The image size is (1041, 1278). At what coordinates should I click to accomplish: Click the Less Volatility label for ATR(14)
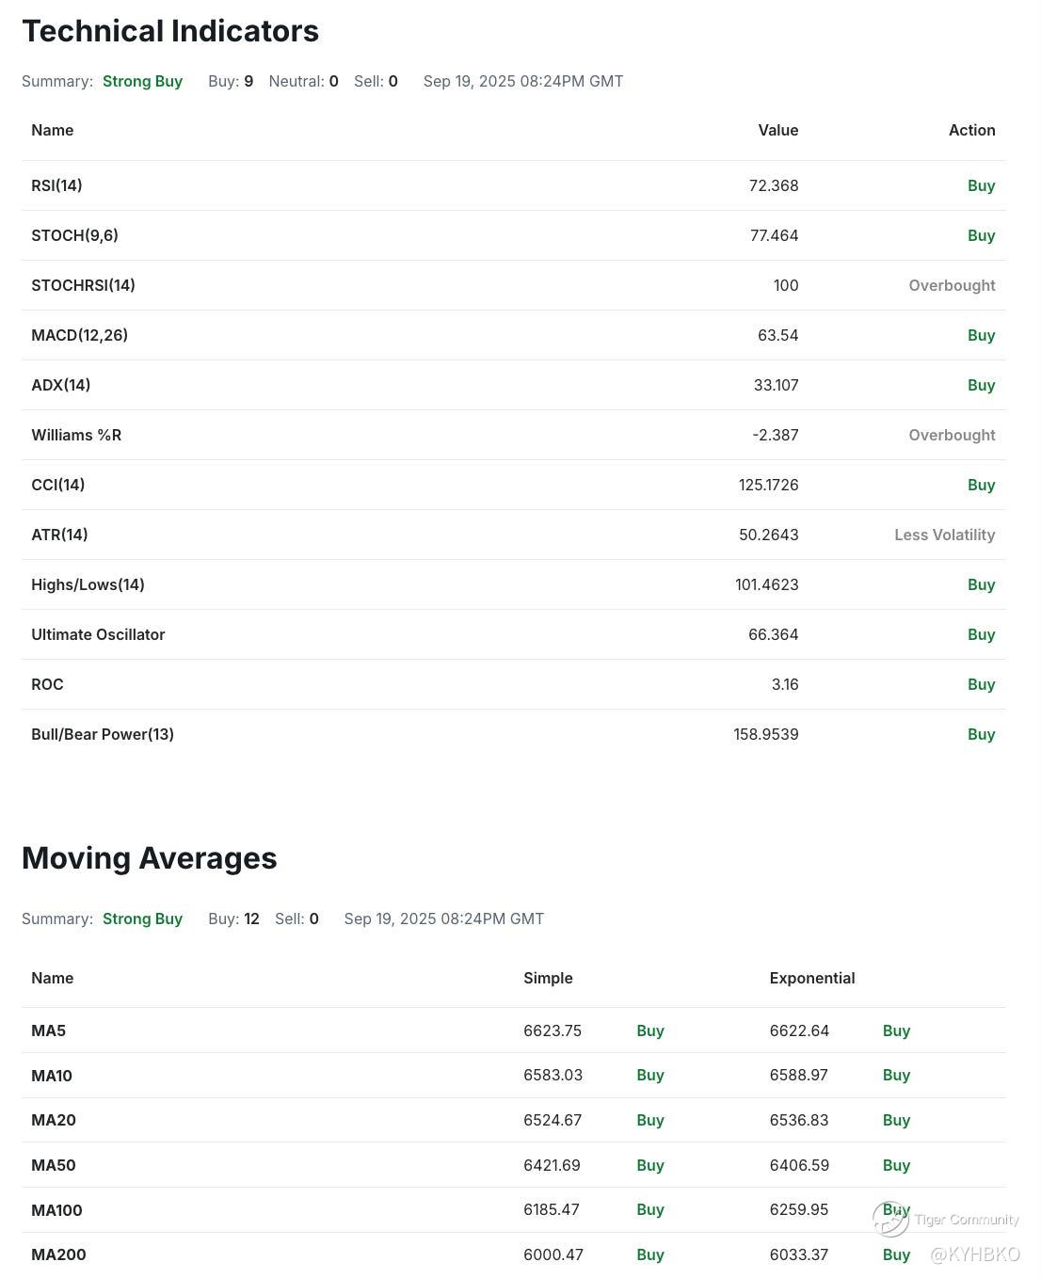tap(944, 535)
